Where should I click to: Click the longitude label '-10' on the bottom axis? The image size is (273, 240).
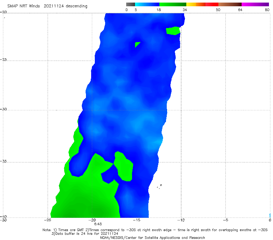(x=181, y=220)
